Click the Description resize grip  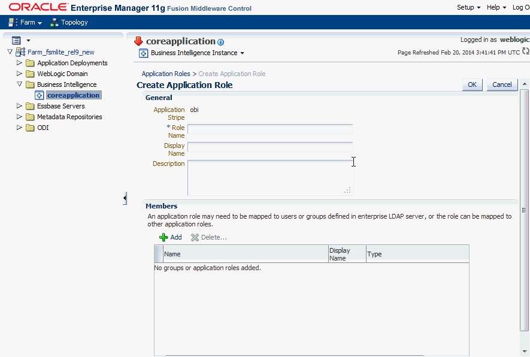(347, 190)
